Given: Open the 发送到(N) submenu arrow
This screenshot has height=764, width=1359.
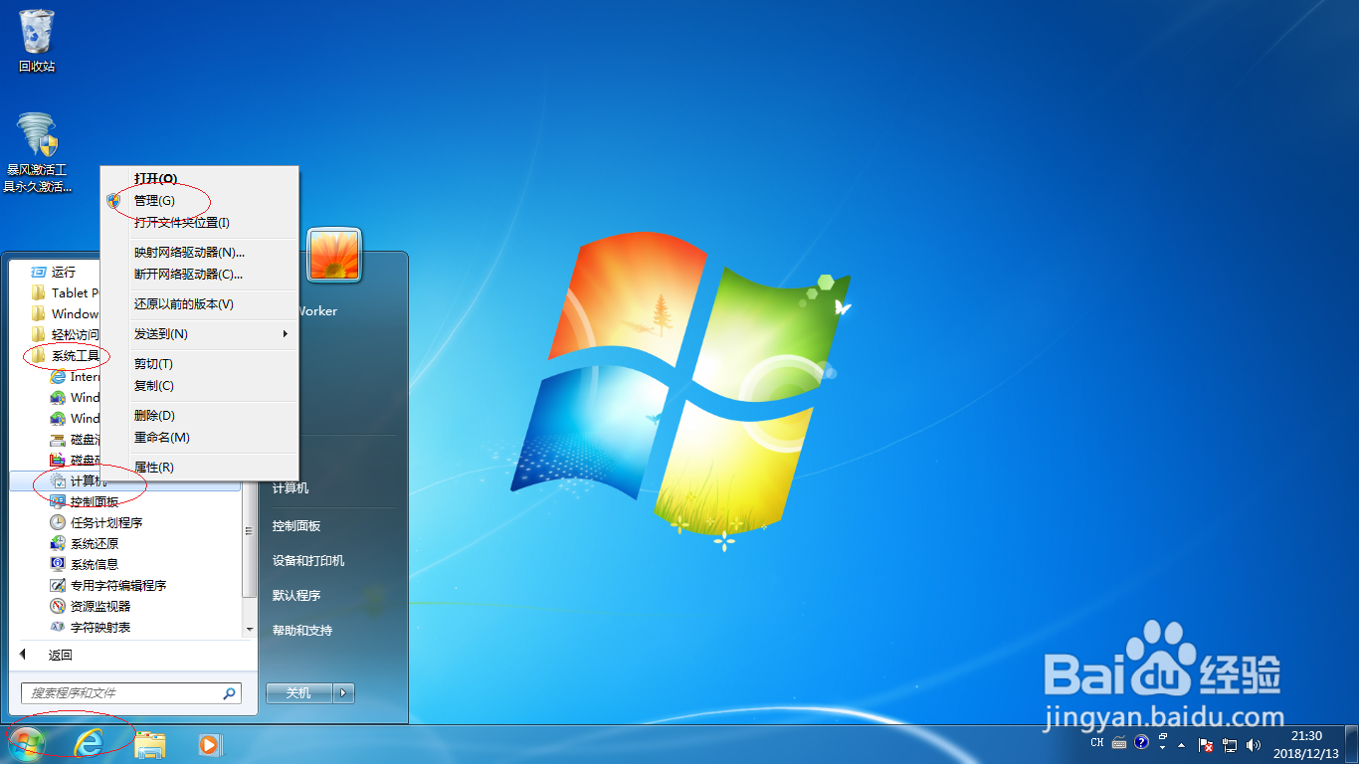Looking at the screenshot, I should [286, 333].
